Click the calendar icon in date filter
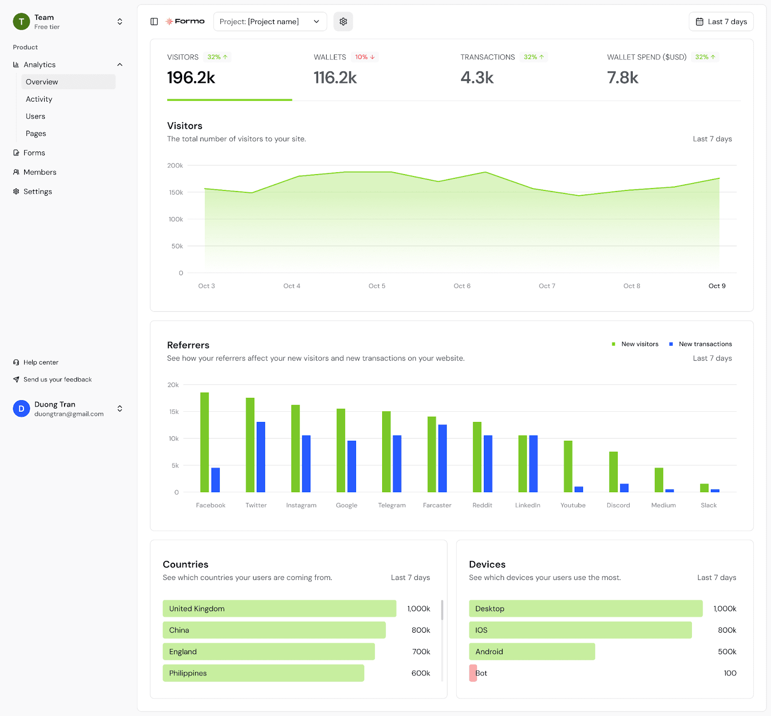Viewport: 771px width, 716px height. click(x=700, y=22)
